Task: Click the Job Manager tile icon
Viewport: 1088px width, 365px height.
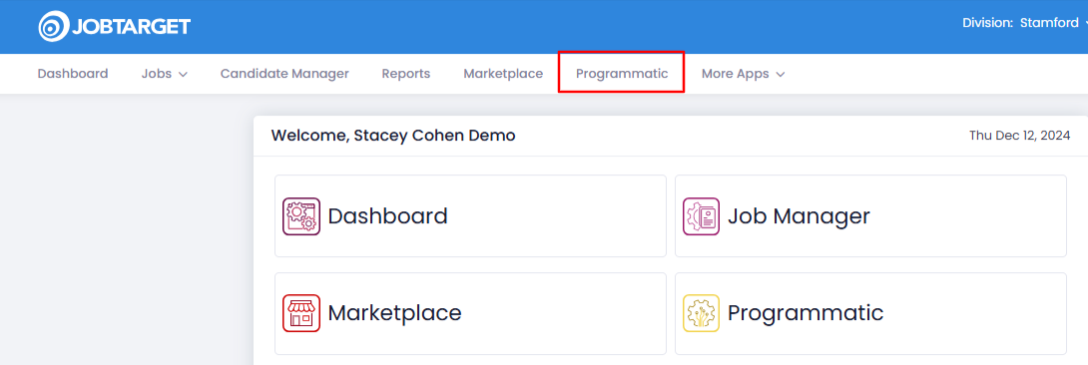Action: tap(701, 216)
